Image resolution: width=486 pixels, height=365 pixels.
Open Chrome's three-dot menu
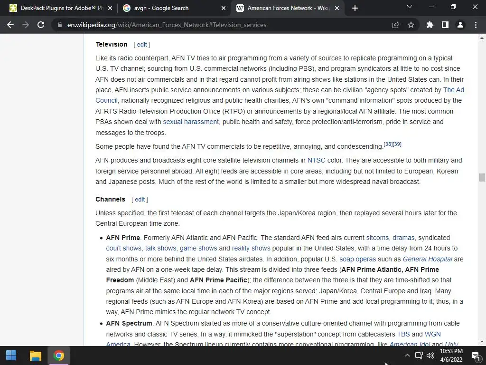(x=476, y=25)
